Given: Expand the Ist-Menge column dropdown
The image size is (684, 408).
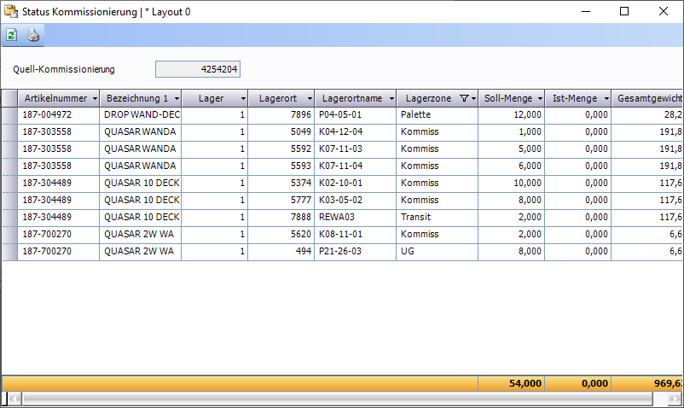Looking at the screenshot, I should [x=606, y=98].
